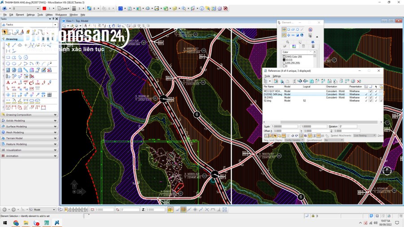Expand the Terrain Model task group
The width and height of the screenshot is (404, 227).
click(29, 138)
